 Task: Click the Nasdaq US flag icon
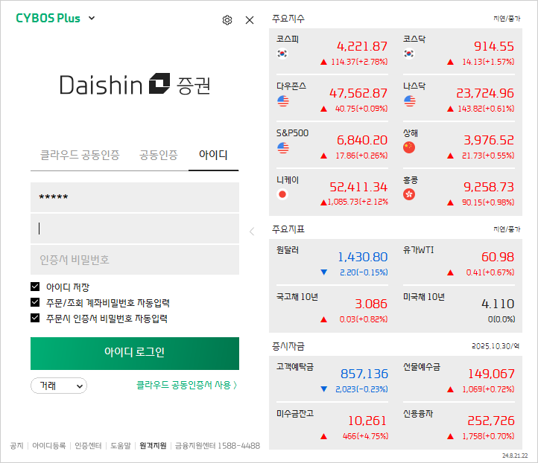tap(410, 100)
